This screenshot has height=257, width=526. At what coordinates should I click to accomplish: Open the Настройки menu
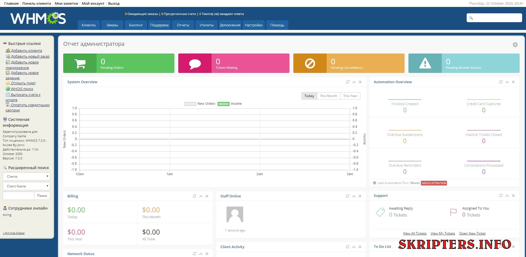(254, 25)
